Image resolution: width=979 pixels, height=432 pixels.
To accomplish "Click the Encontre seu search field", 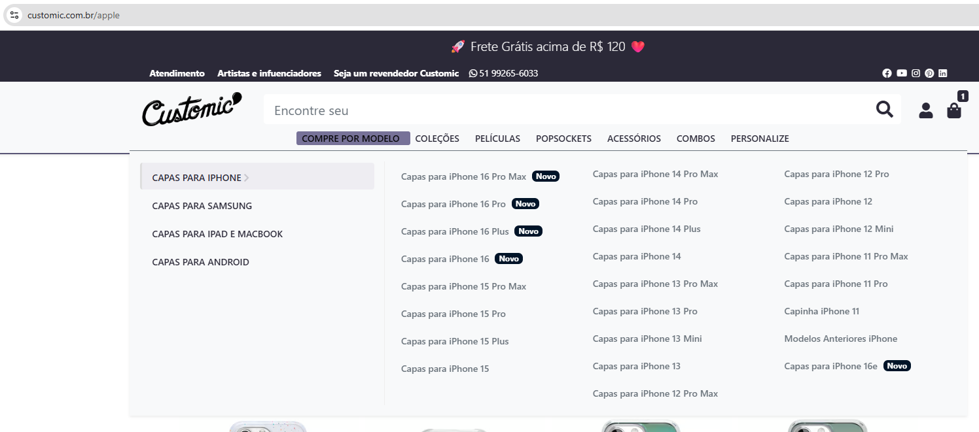I will (x=563, y=110).
